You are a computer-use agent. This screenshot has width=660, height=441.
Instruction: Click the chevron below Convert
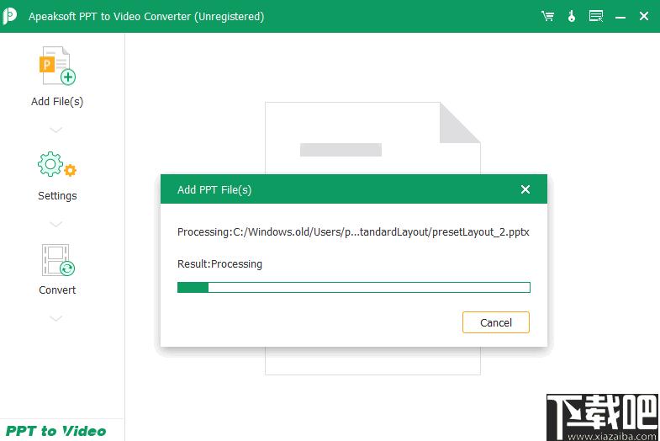click(56, 318)
